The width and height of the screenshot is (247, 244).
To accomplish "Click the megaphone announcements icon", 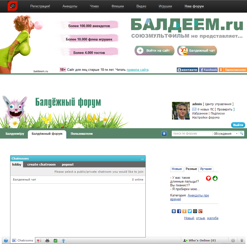I will [39, 240].
